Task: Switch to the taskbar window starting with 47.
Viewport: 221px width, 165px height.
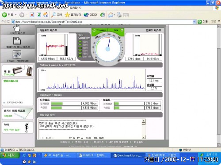Action: click(59, 155)
